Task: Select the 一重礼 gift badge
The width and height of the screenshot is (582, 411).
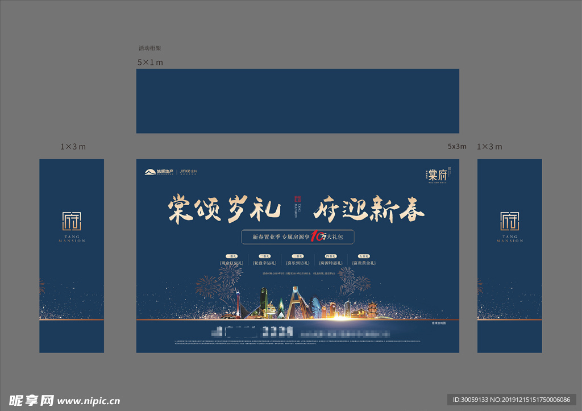Action: (x=231, y=256)
